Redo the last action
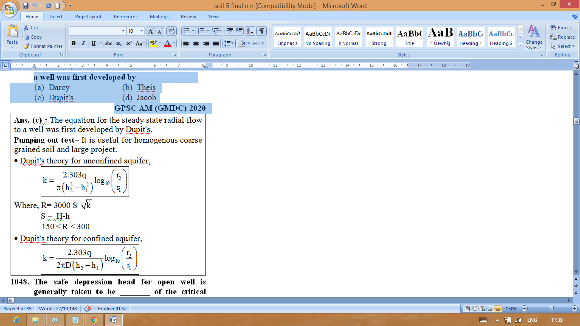This screenshot has height=326, width=580. click(x=48, y=6)
